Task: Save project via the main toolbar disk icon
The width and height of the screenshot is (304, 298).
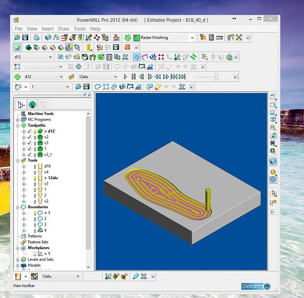Action: (x=25, y=38)
